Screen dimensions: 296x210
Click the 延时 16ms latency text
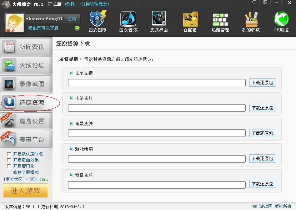(x=39, y=179)
